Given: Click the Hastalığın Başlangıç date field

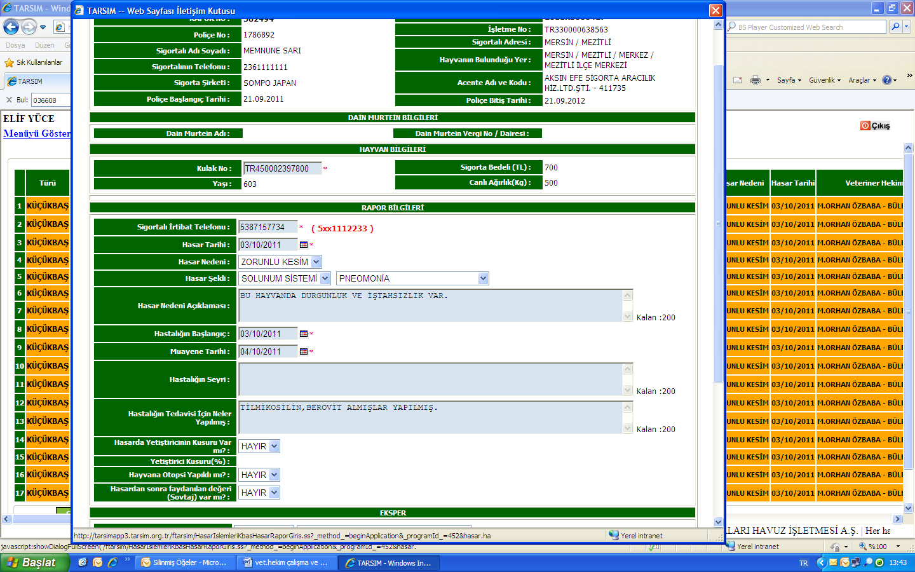Looking at the screenshot, I should 268,334.
